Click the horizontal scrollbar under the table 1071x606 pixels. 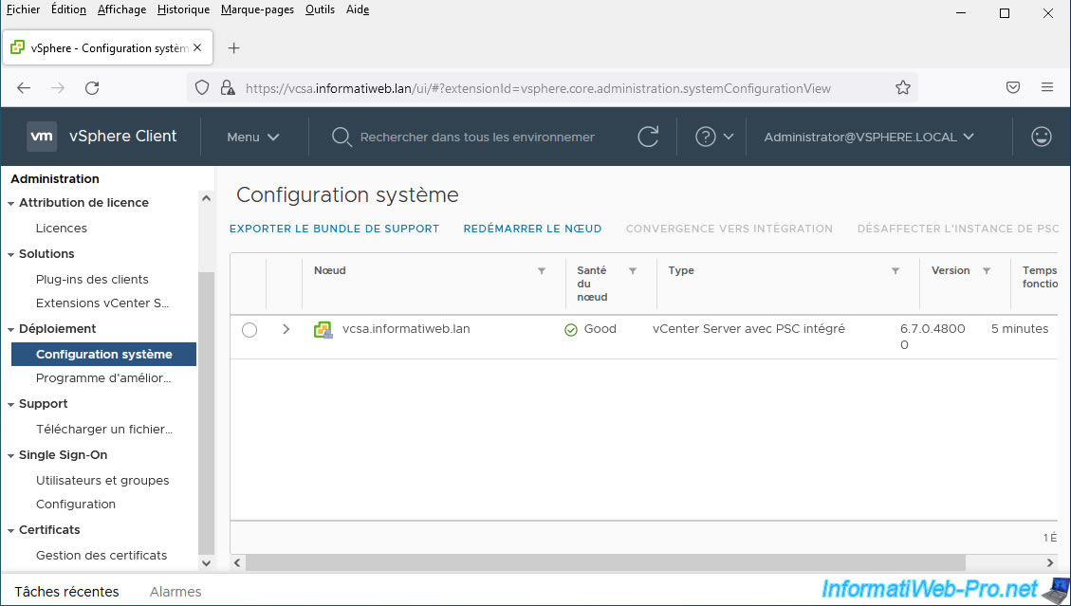(607, 562)
